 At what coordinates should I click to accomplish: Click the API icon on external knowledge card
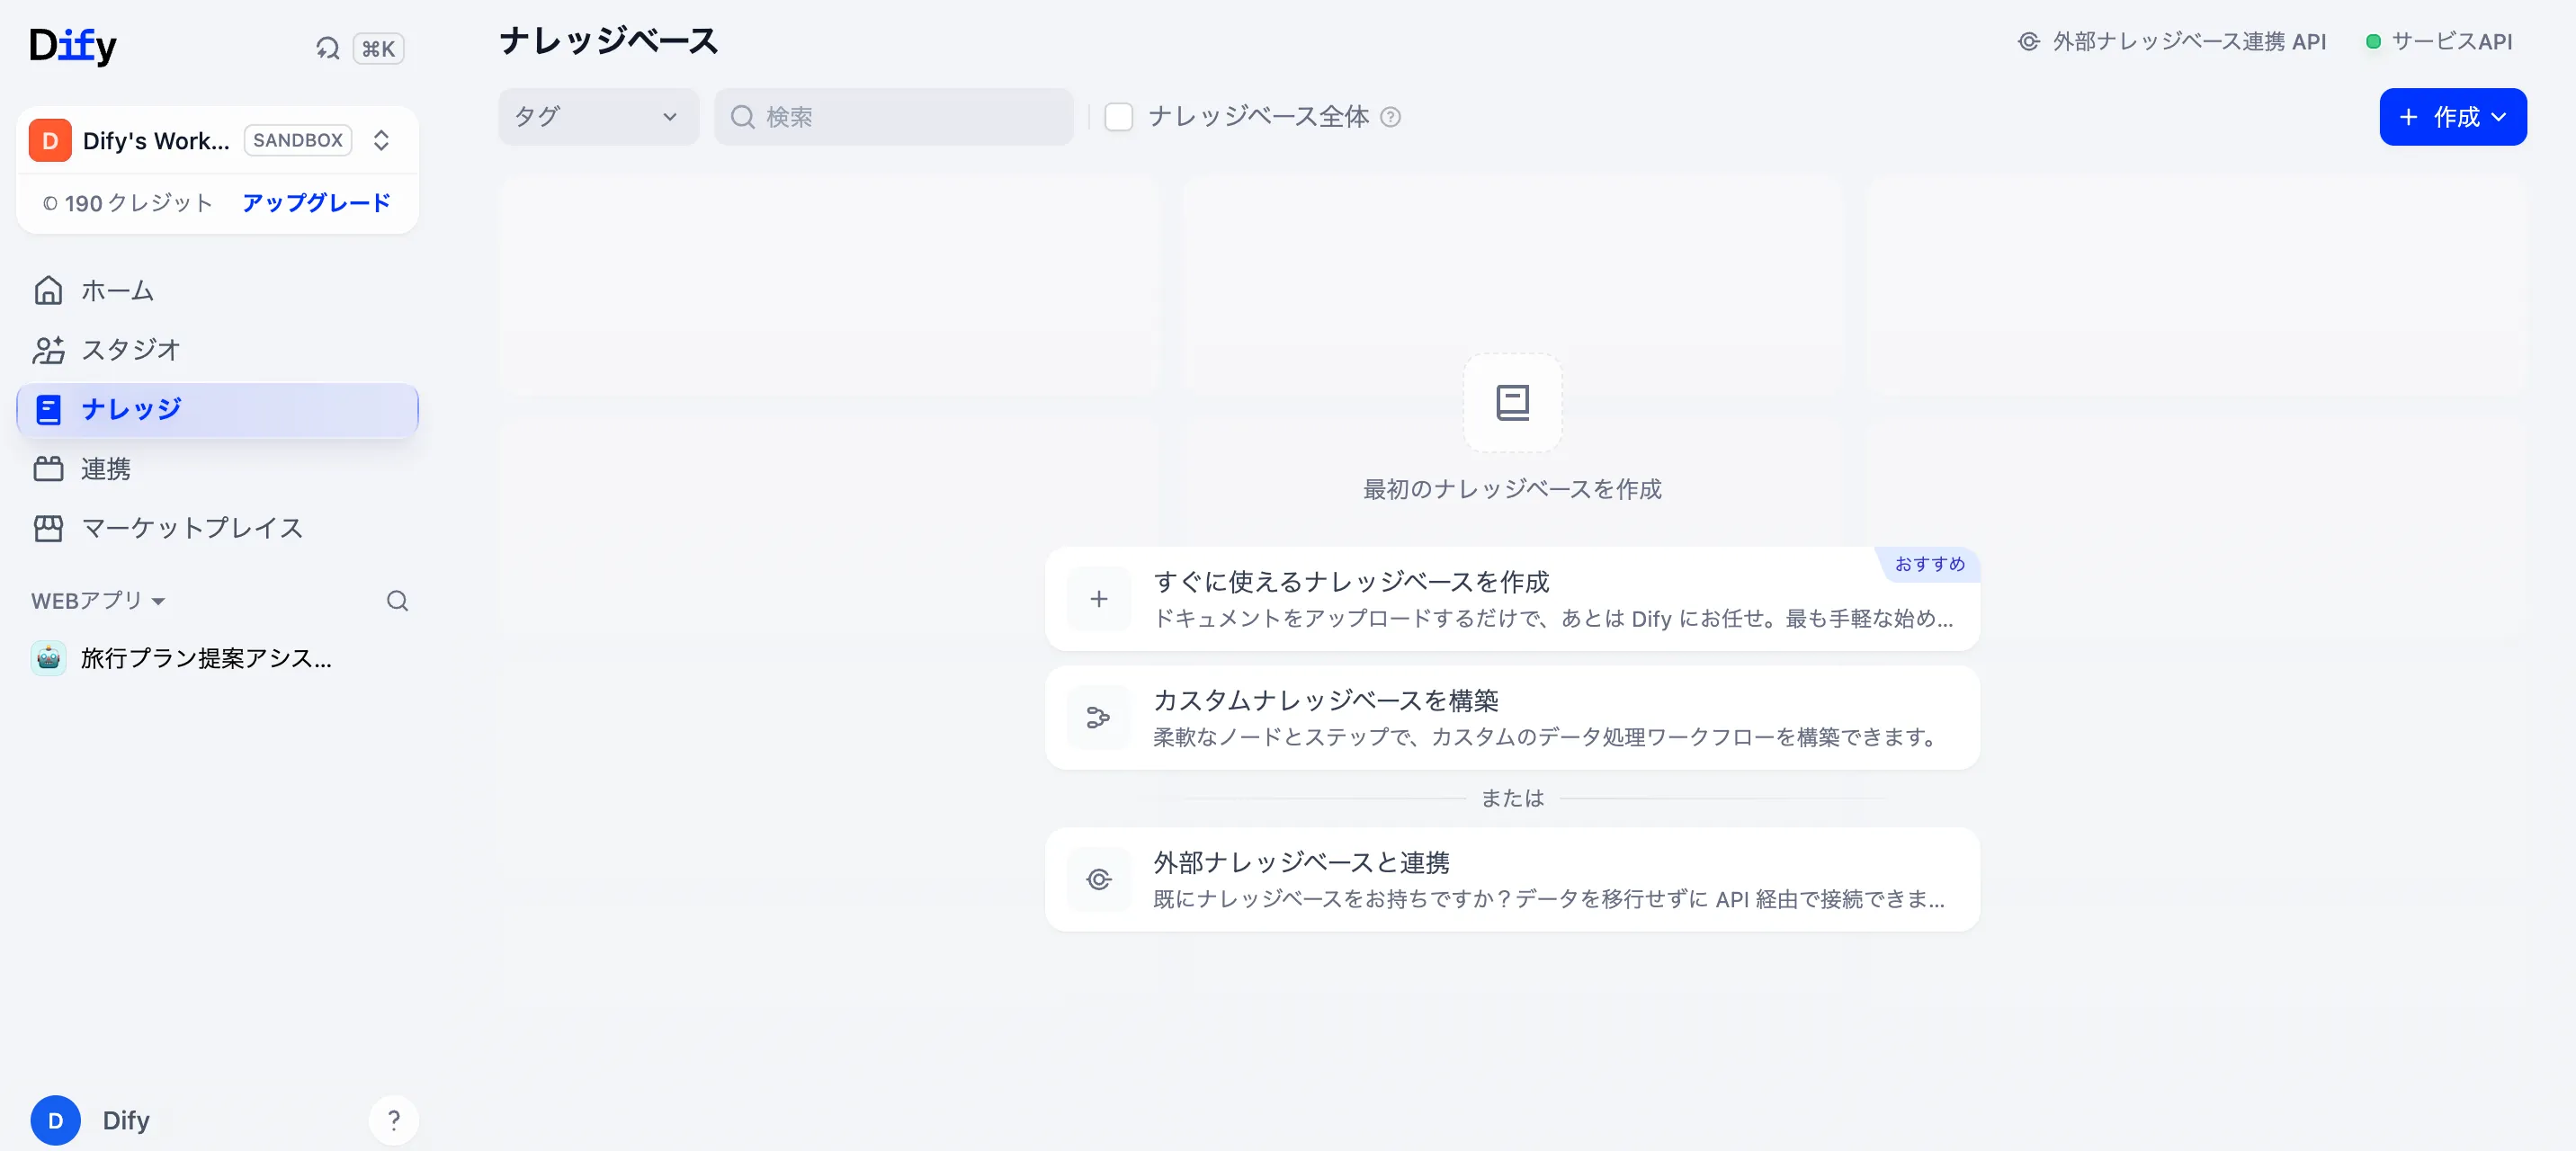click(1099, 880)
